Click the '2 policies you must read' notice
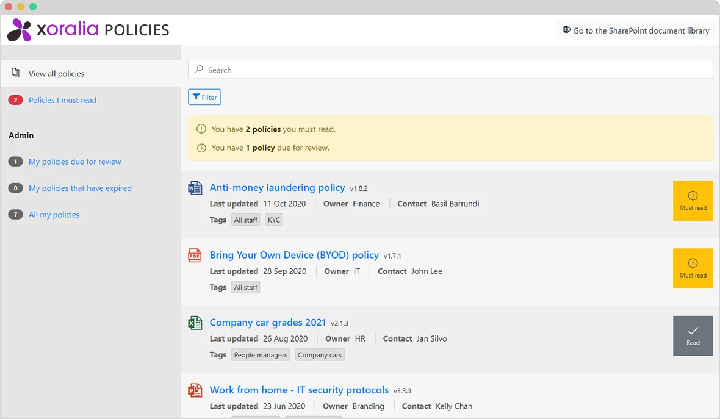This screenshot has height=419, width=720. pos(273,129)
